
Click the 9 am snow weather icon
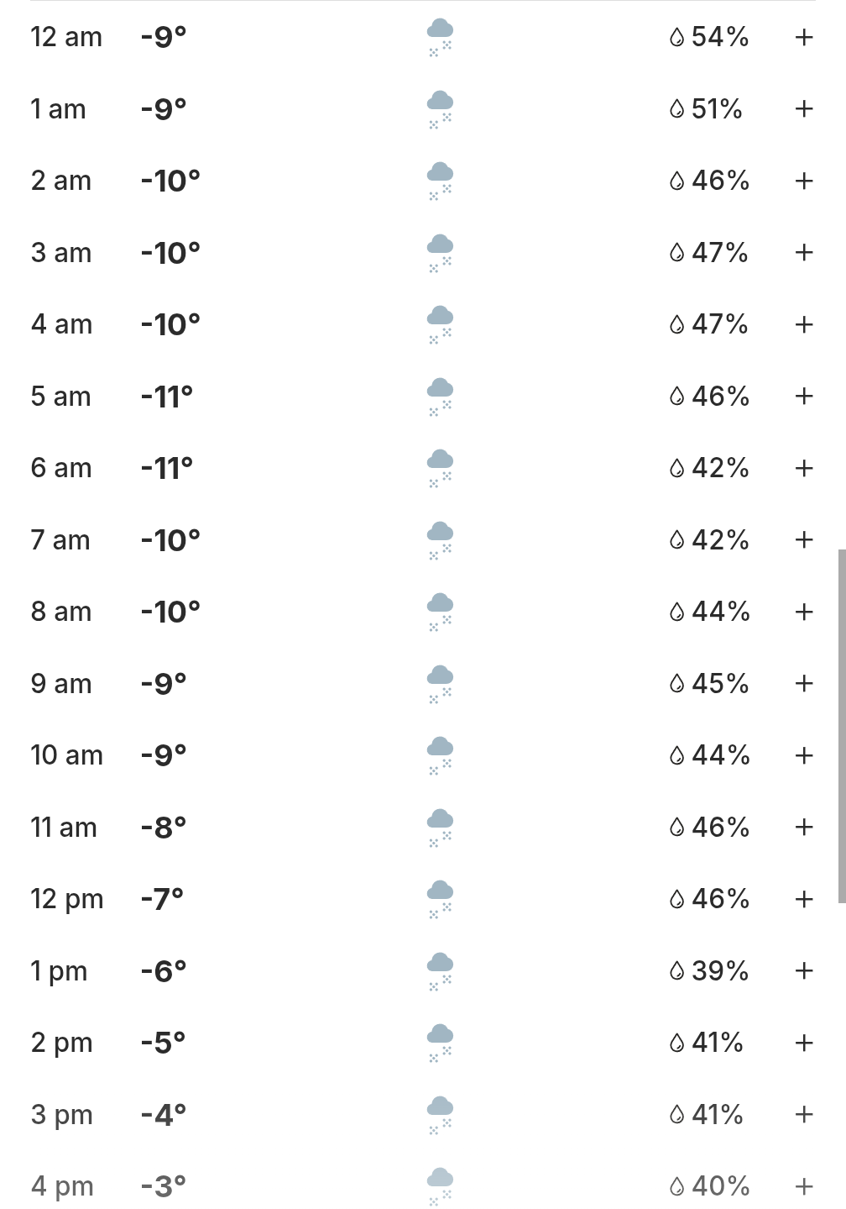440,684
